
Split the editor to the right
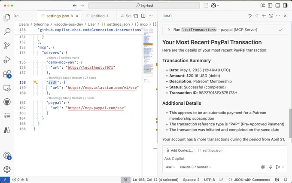pos(143,16)
